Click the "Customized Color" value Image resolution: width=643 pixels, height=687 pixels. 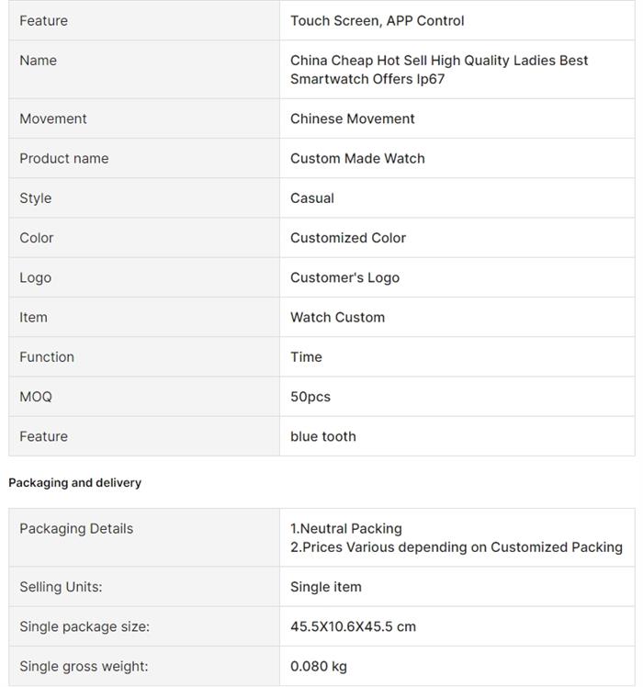[347, 237]
